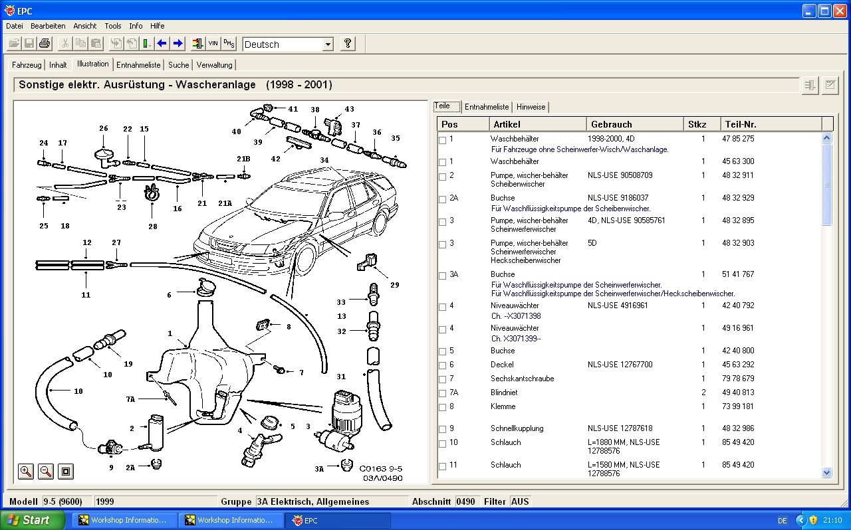Screen dimensions: 851x530
Task: Zoom out of the illustration
Action: 46,472
